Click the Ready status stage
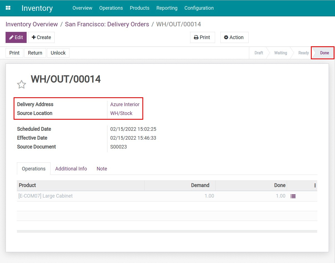Screen dimensions: 335x263 pyautogui.click(x=304, y=53)
